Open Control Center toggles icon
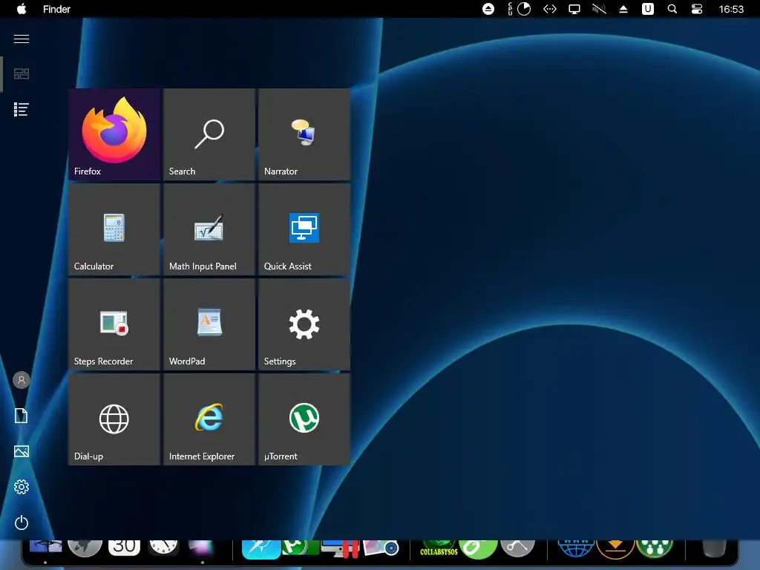The width and height of the screenshot is (760, 570). 696,9
